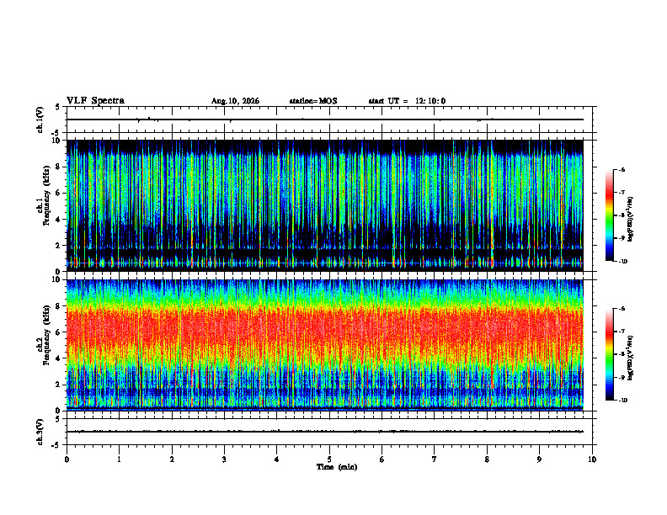
Task: Click the 0 minute tick label
Action: 67,459
